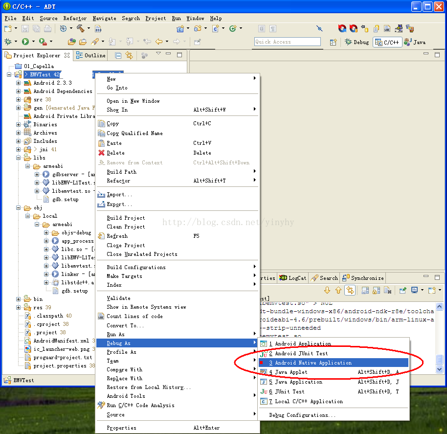Open the Run button dropdown arrow
Image resolution: width=447 pixels, height=434 pixels.
(x=33, y=42)
